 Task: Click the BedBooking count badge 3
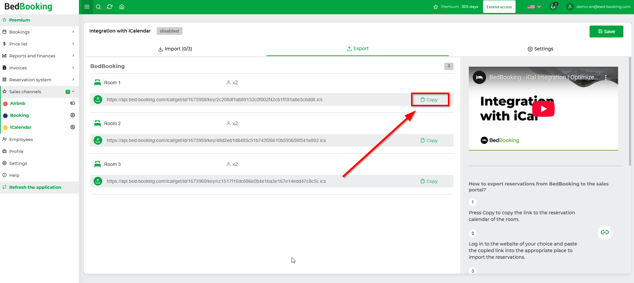[449, 66]
